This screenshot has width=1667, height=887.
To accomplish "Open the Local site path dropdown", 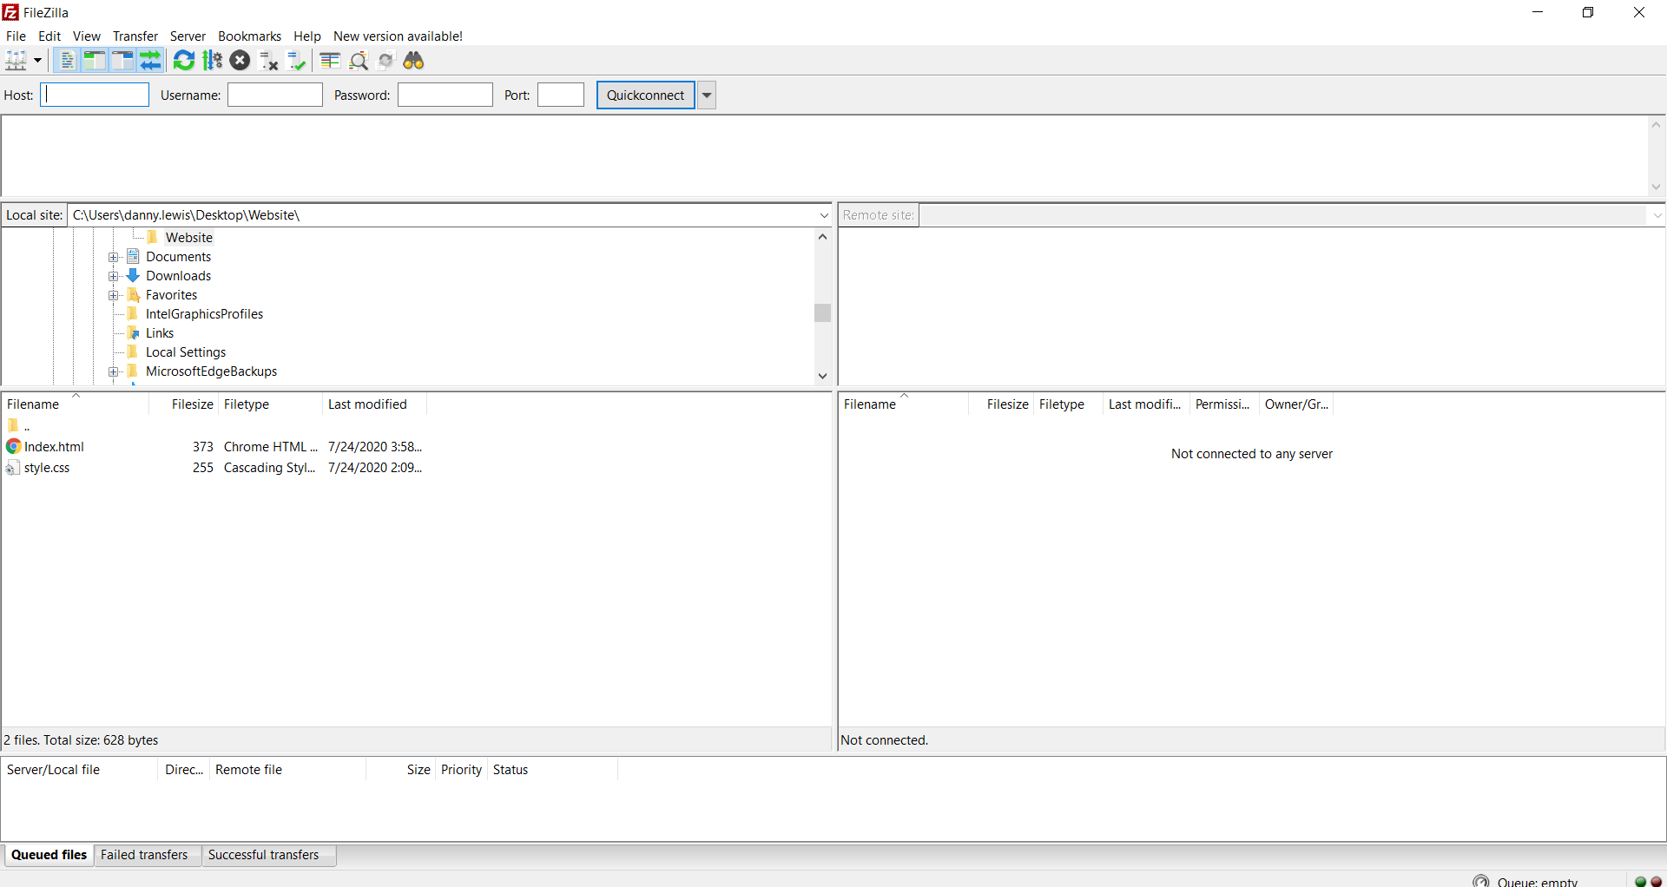I will point(824,215).
